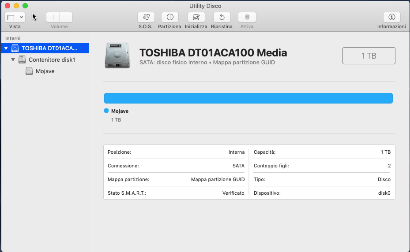Image resolution: width=410 pixels, height=252 pixels.
Task: Click the Interni sidebar section header
Action: coord(13,38)
